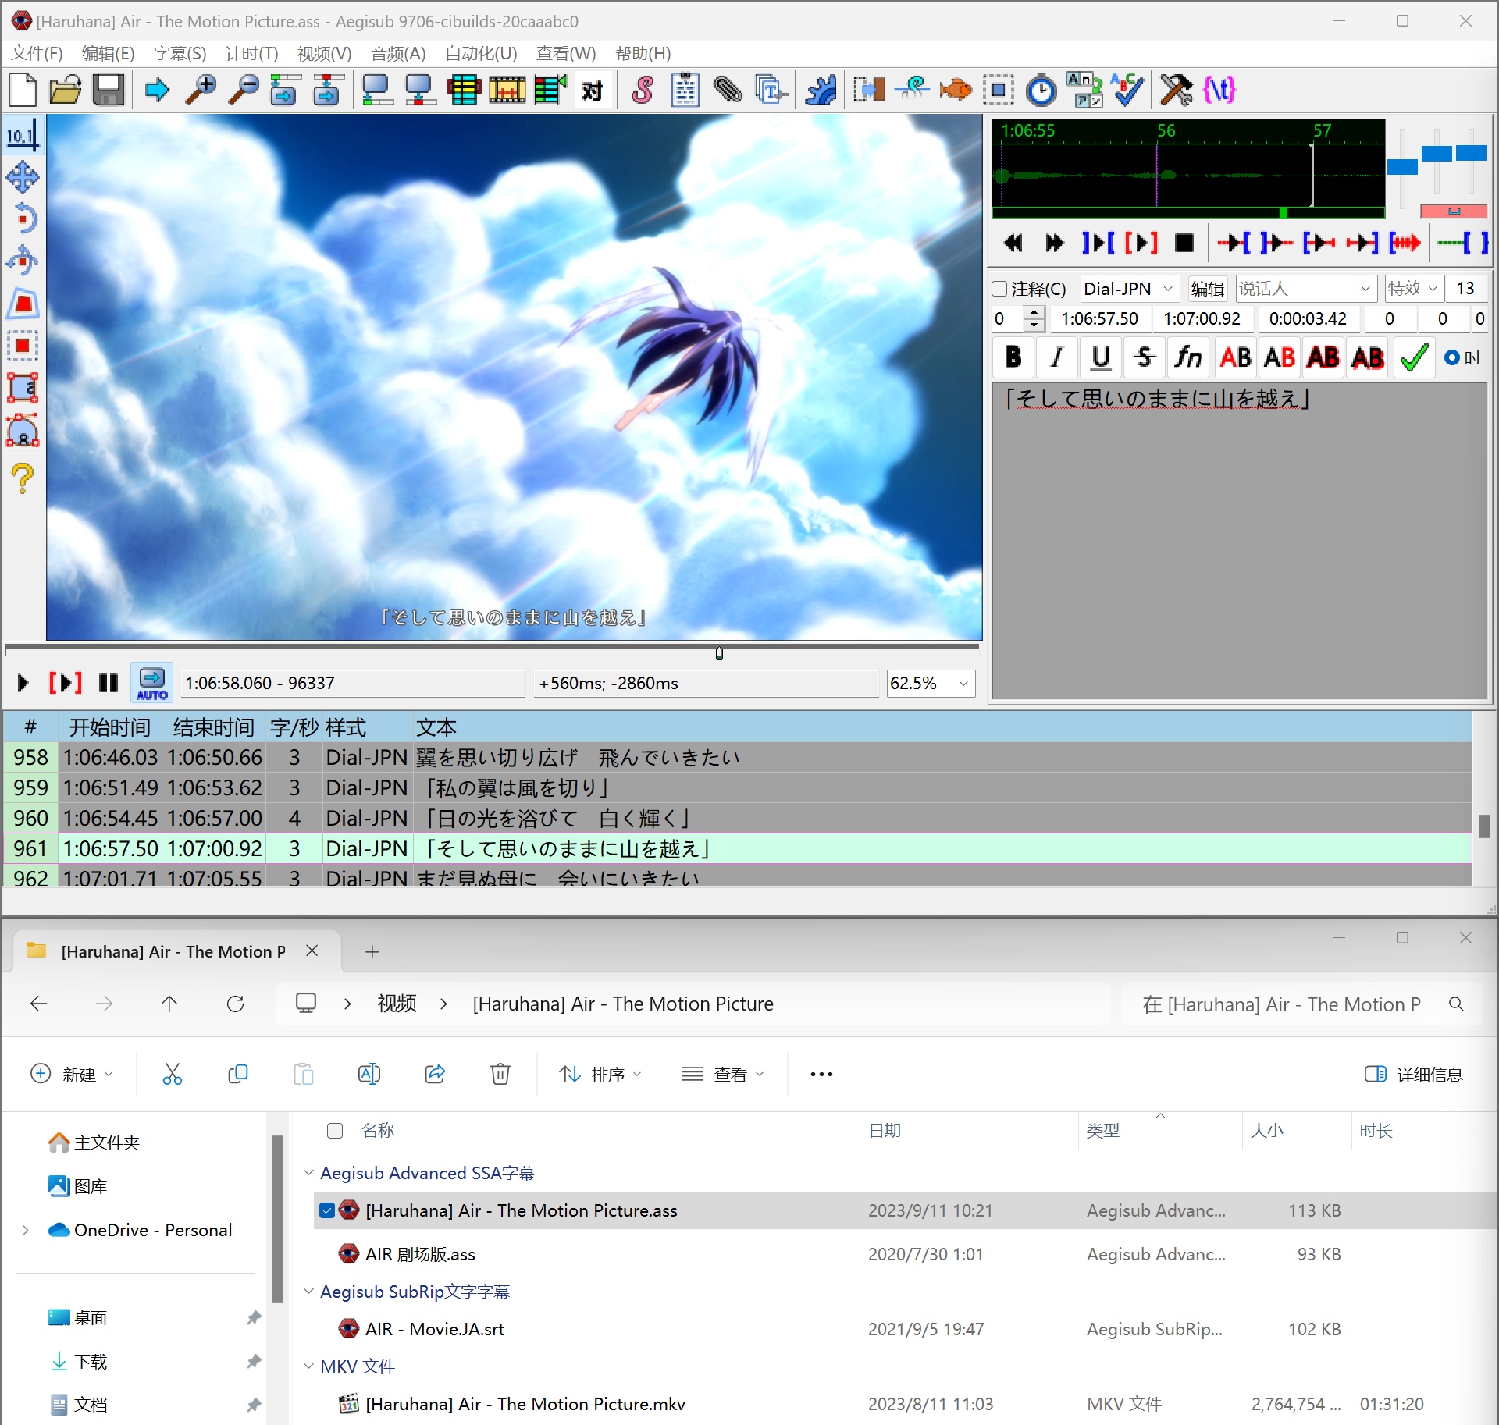Select the 时 time mode radio button
This screenshot has width=1499, height=1425.
(1452, 357)
